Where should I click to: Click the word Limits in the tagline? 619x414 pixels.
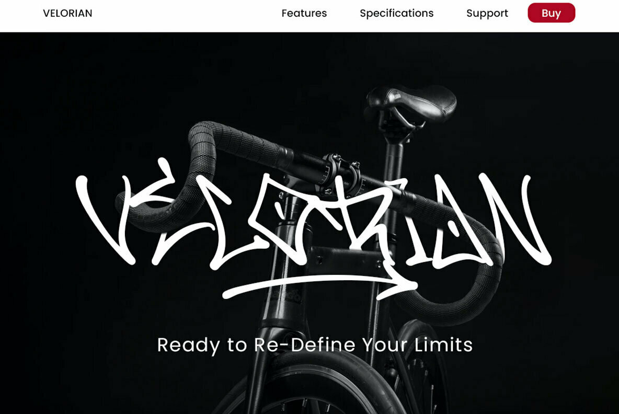coord(443,344)
